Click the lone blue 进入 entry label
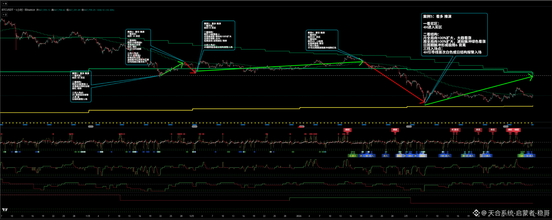 coord(385,156)
